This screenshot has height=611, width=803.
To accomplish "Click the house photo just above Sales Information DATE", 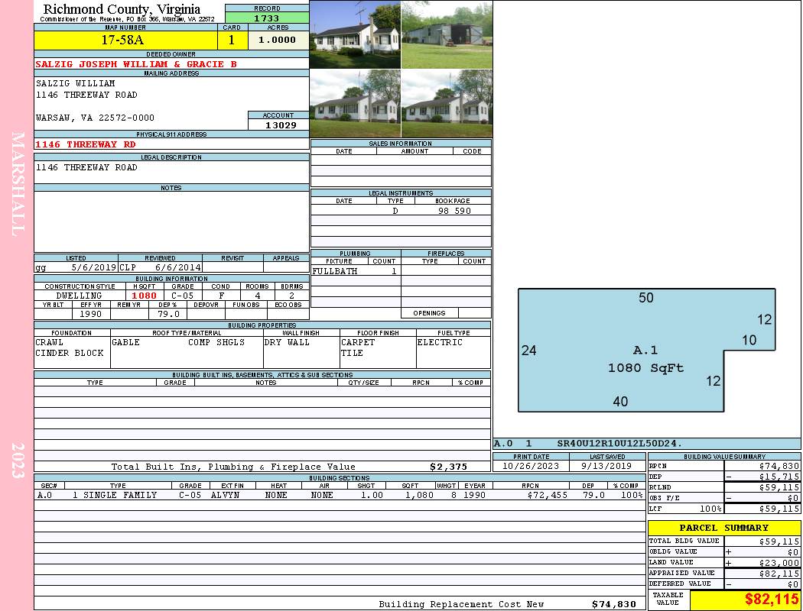I will point(355,103).
